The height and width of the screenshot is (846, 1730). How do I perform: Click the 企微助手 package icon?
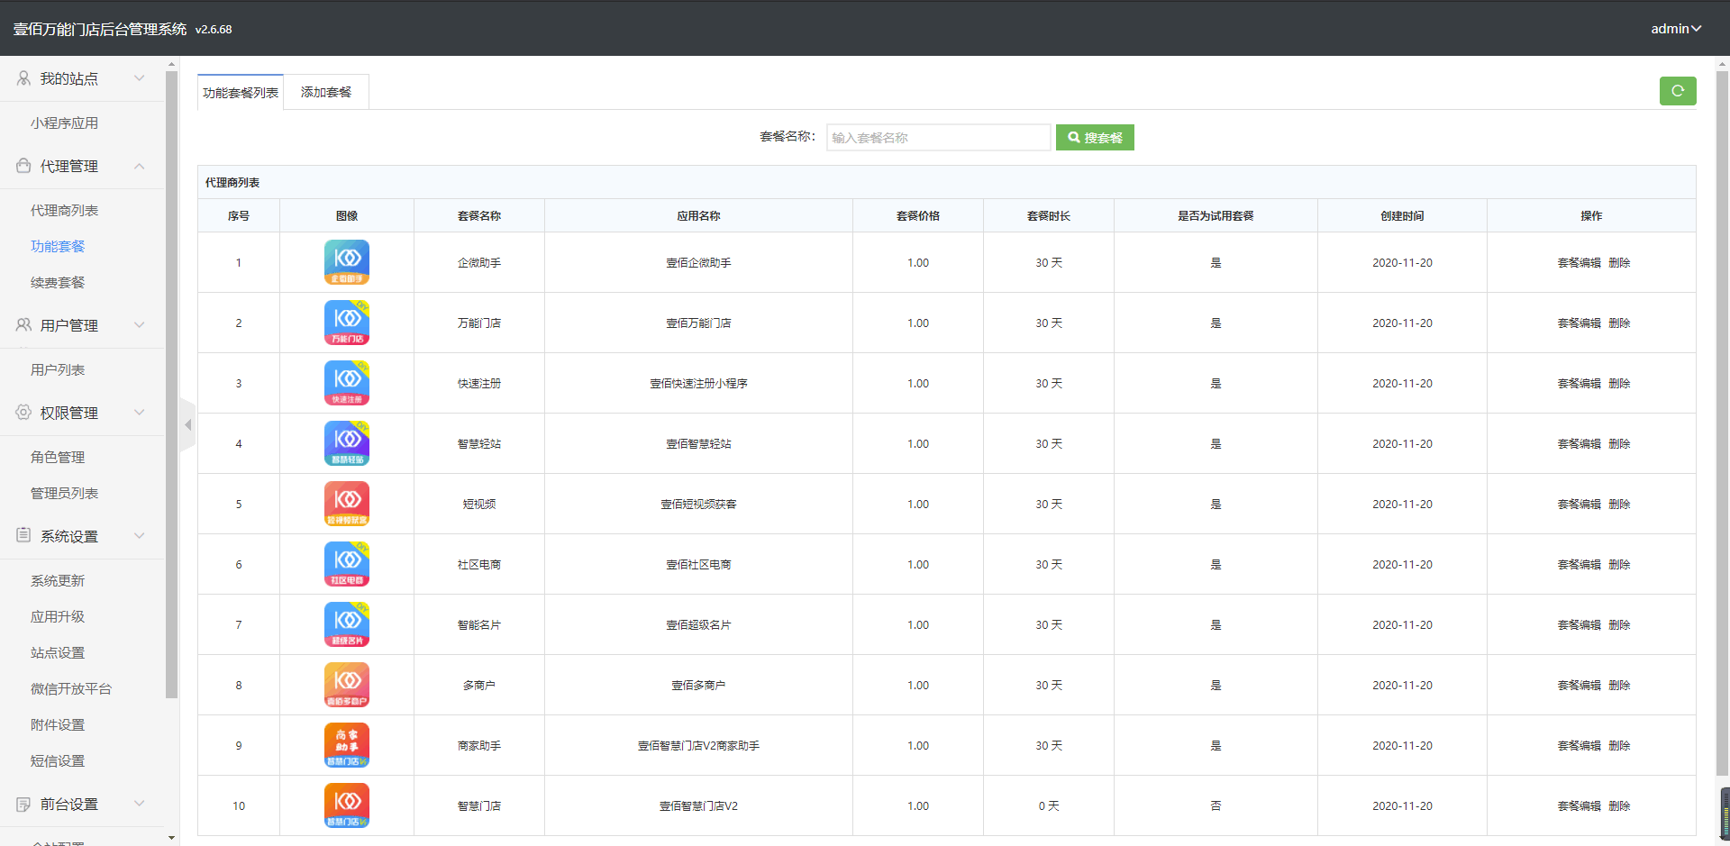click(x=347, y=262)
